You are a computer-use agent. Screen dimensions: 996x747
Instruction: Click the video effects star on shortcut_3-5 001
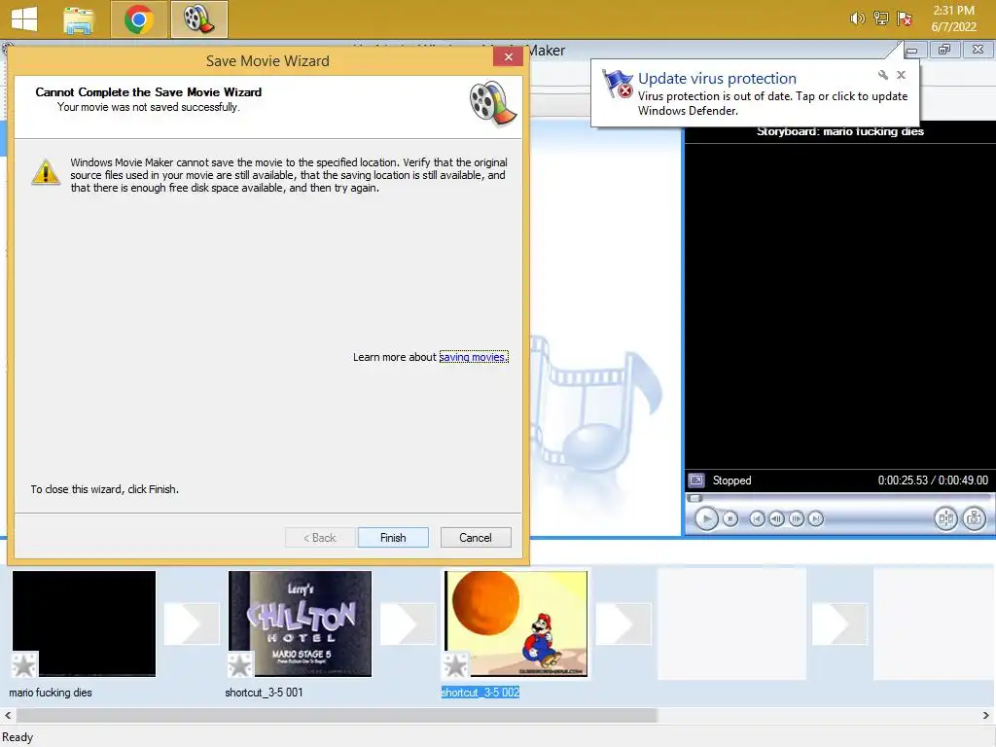click(x=240, y=665)
